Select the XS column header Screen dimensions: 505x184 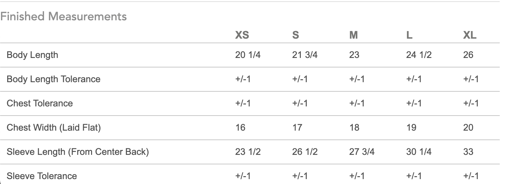(x=242, y=35)
